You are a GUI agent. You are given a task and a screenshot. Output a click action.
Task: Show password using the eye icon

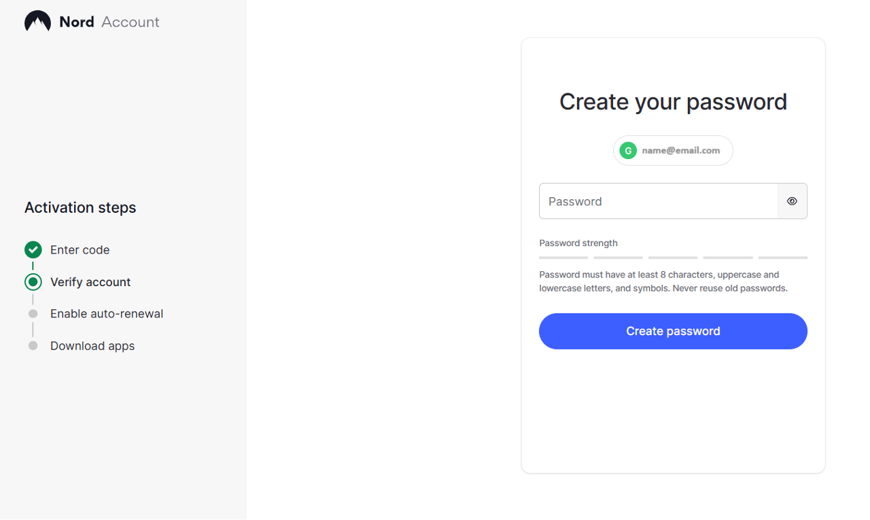[792, 201]
